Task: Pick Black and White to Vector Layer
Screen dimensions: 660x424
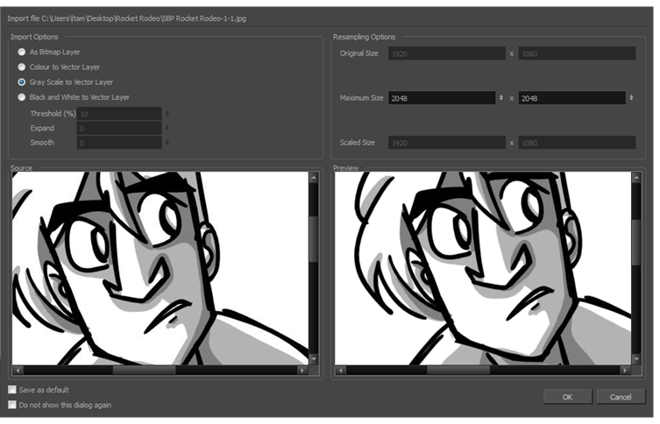Action: (x=22, y=96)
